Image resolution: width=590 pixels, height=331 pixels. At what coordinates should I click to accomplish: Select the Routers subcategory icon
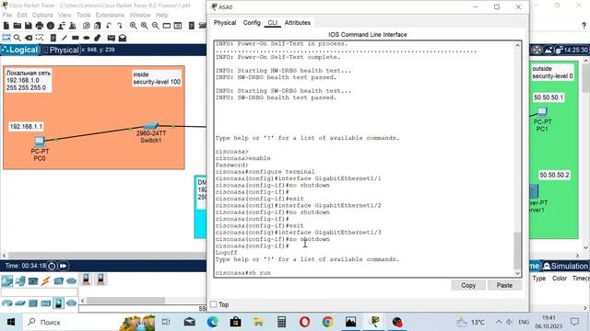tap(7, 302)
